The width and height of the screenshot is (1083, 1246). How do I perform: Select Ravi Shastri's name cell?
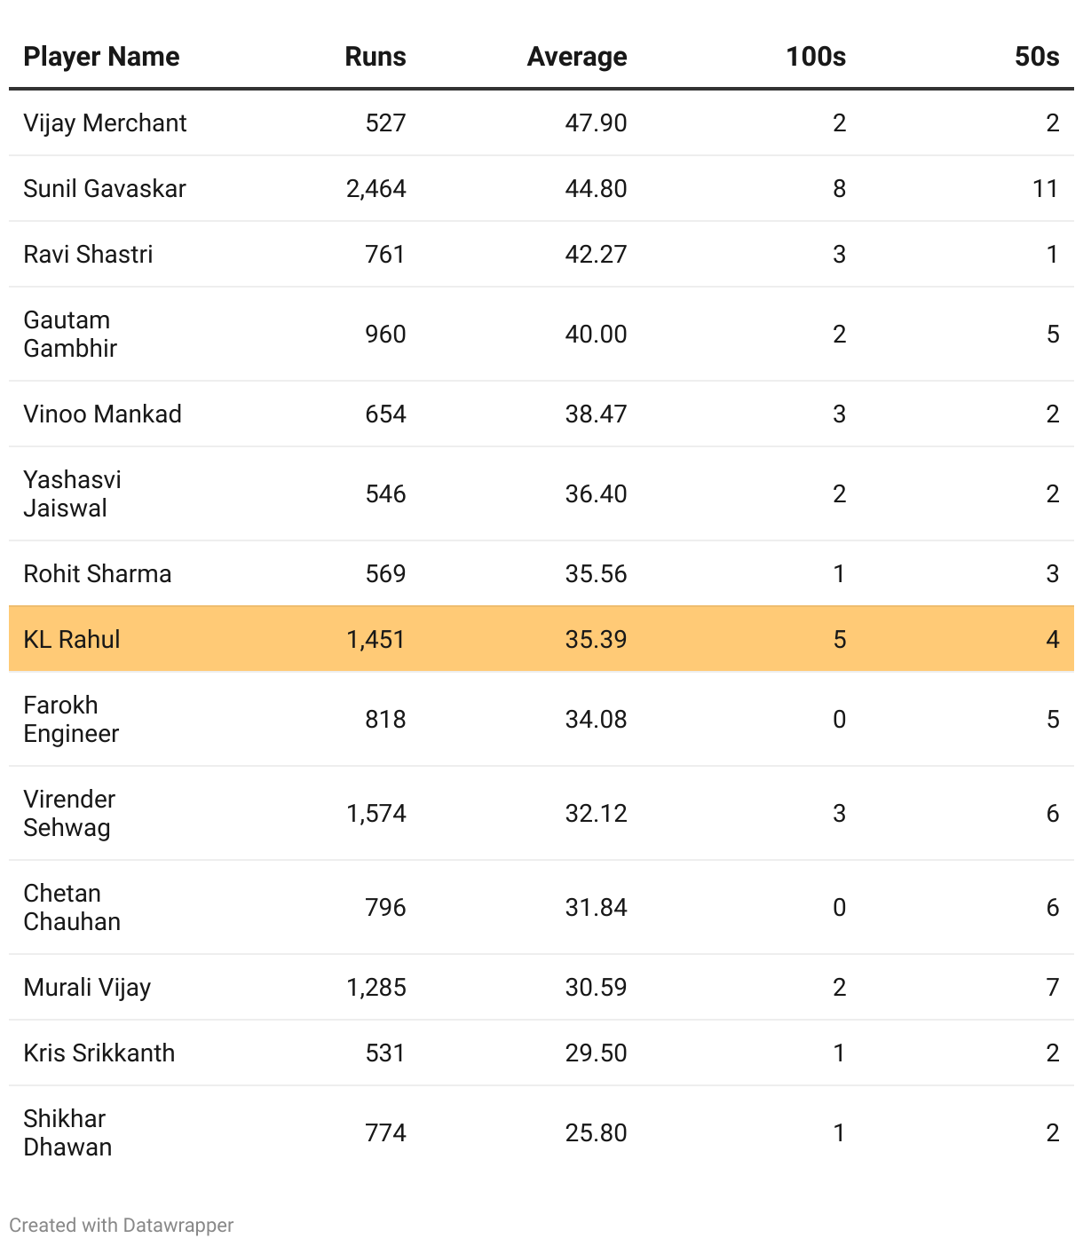point(88,254)
